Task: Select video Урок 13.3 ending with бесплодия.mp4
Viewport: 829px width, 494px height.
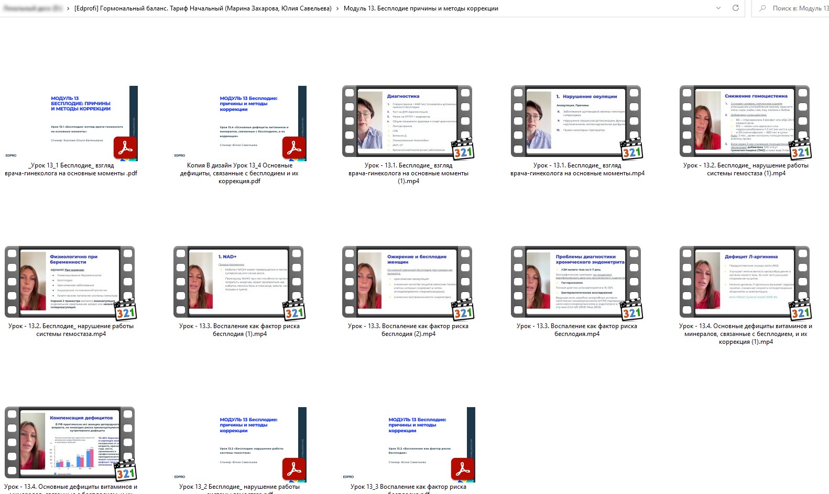Action: click(576, 283)
